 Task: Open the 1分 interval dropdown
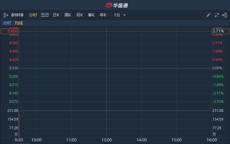point(120,15)
